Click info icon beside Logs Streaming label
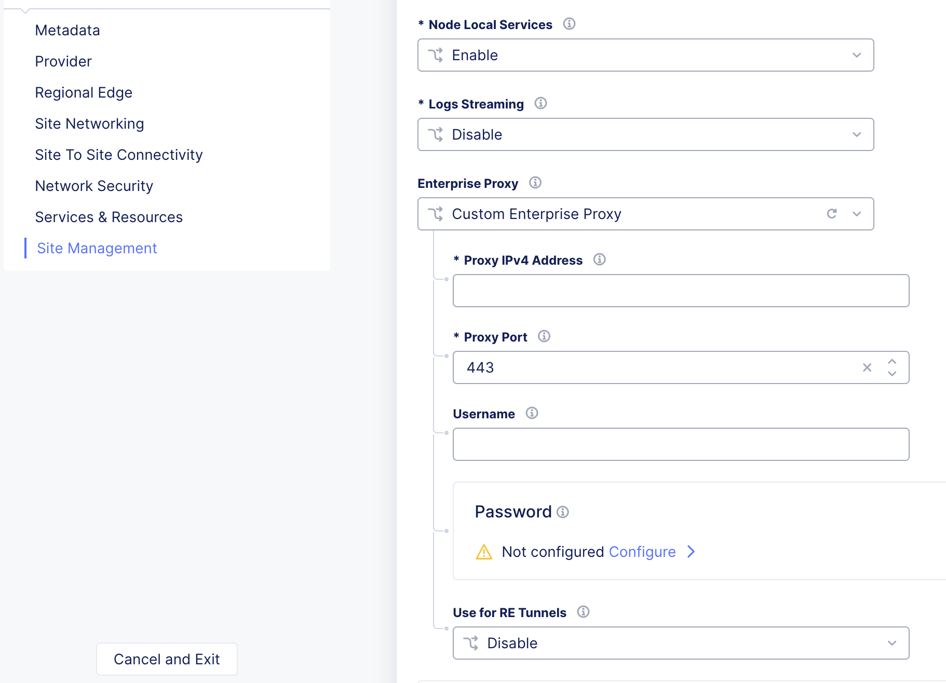 [x=540, y=103]
